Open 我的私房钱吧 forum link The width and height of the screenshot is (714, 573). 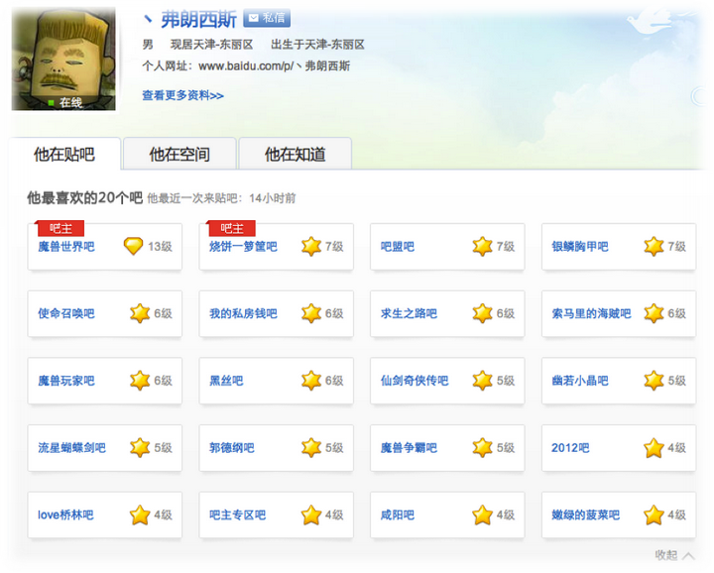(x=243, y=313)
